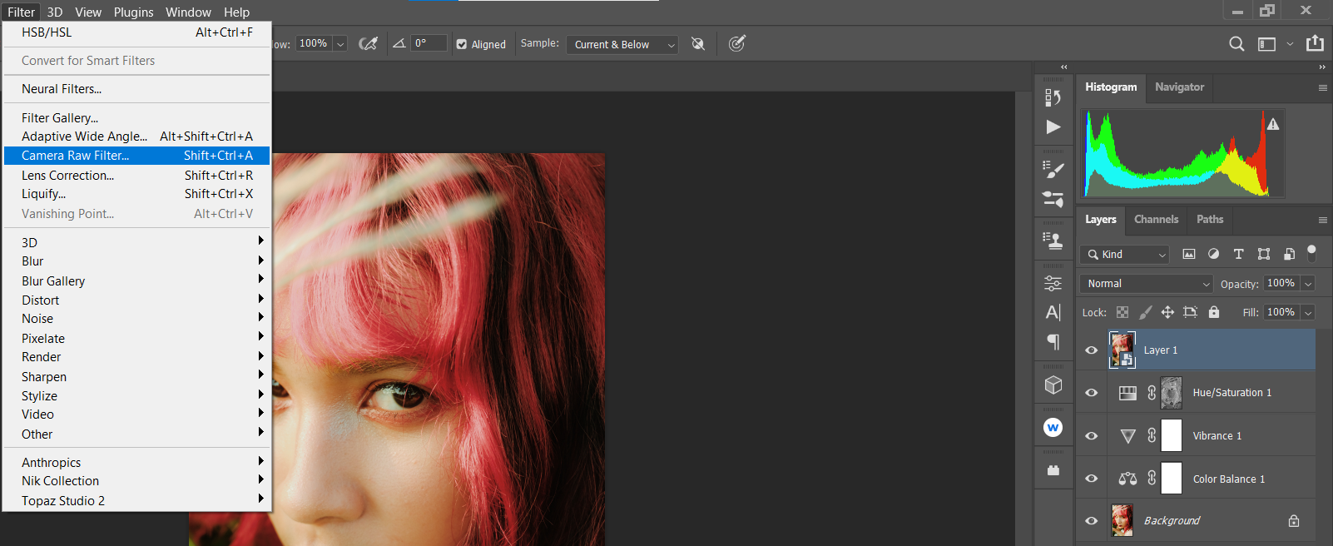
Task: Toggle Vibrance 1 mask link icon
Action: [1152, 435]
